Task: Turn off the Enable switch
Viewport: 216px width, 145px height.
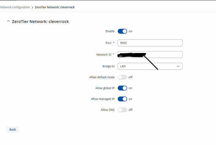Action: [122, 31]
